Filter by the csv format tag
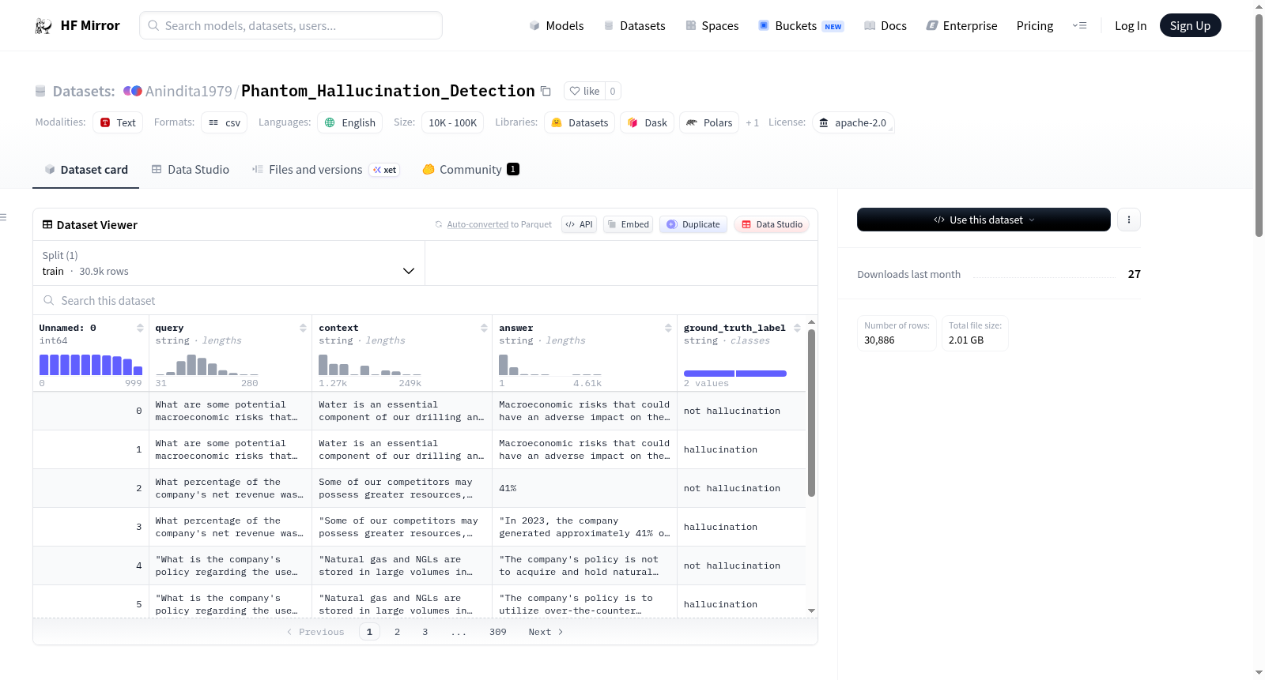1265x680 pixels. click(225, 123)
